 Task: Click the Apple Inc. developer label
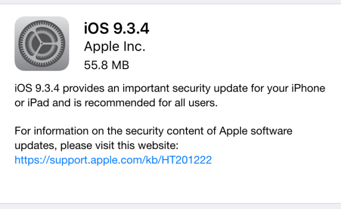pyautogui.click(x=115, y=46)
